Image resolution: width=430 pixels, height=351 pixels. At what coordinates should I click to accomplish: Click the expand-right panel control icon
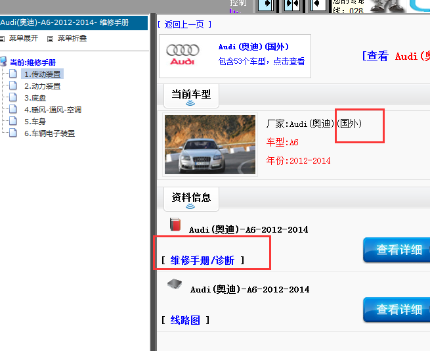[265, 5]
